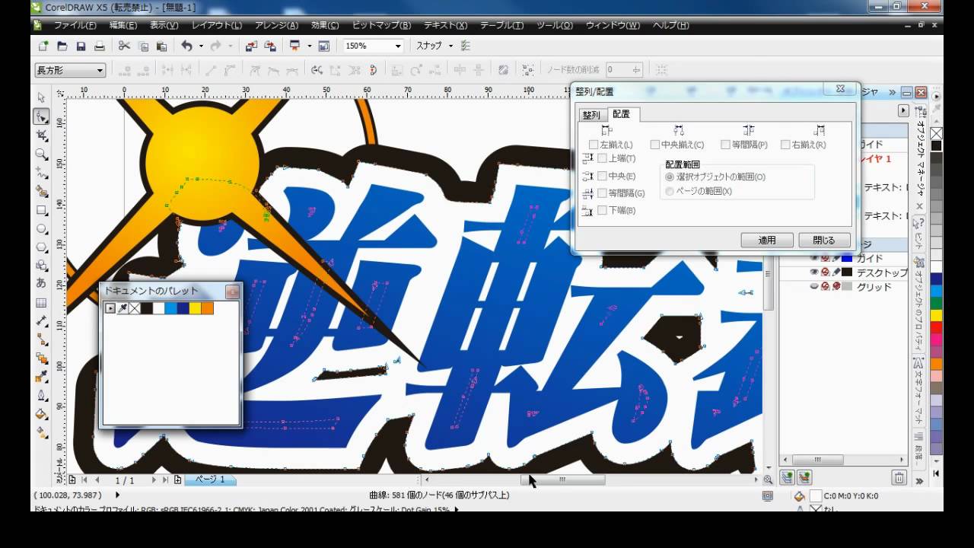Select the Crop tool
The image size is (974, 548).
(x=41, y=135)
